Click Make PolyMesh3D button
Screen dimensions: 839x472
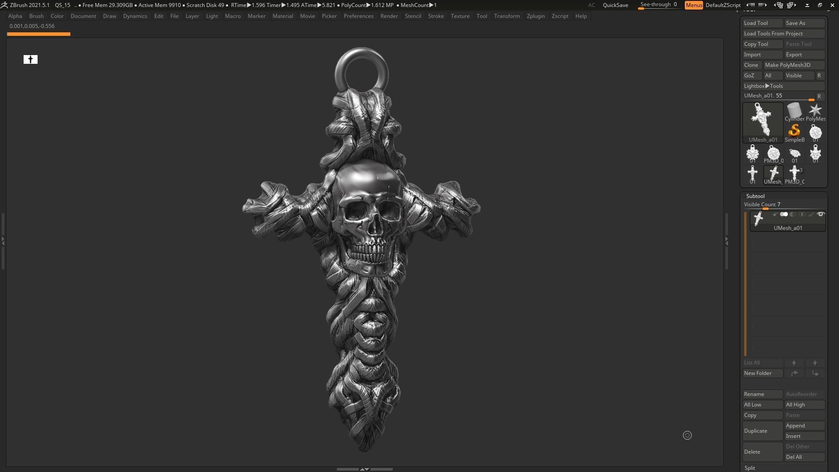click(x=794, y=65)
